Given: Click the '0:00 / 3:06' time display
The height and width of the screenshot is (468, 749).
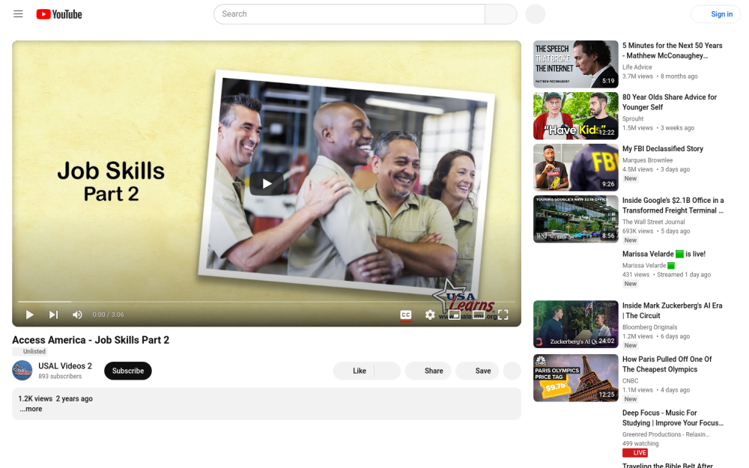Looking at the screenshot, I should pos(108,314).
